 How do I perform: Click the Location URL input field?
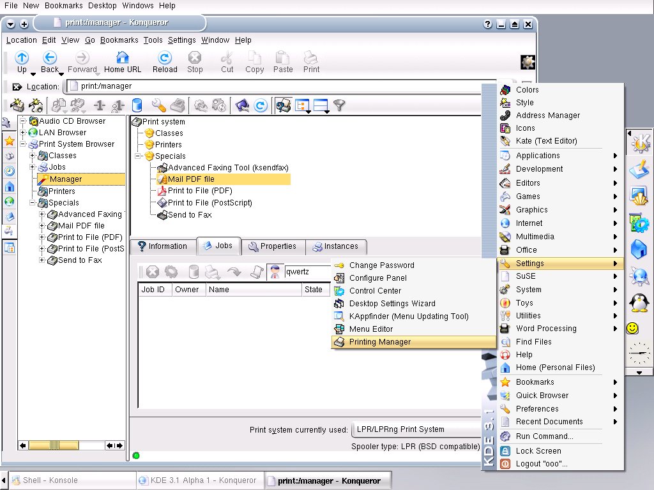tap(280, 86)
